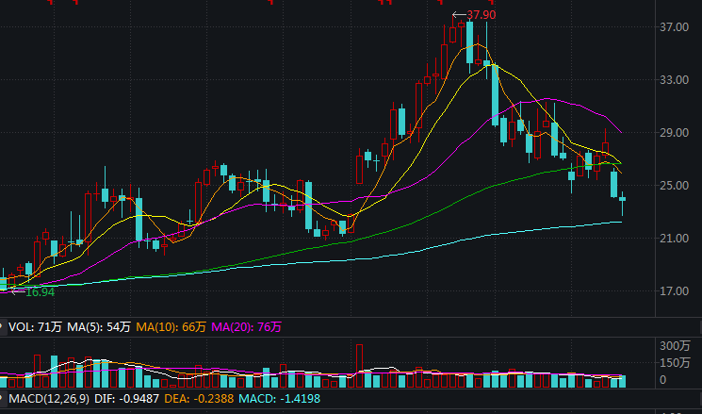Click the 37.90 high price marker
The width and height of the screenshot is (702, 414).
(481, 15)
